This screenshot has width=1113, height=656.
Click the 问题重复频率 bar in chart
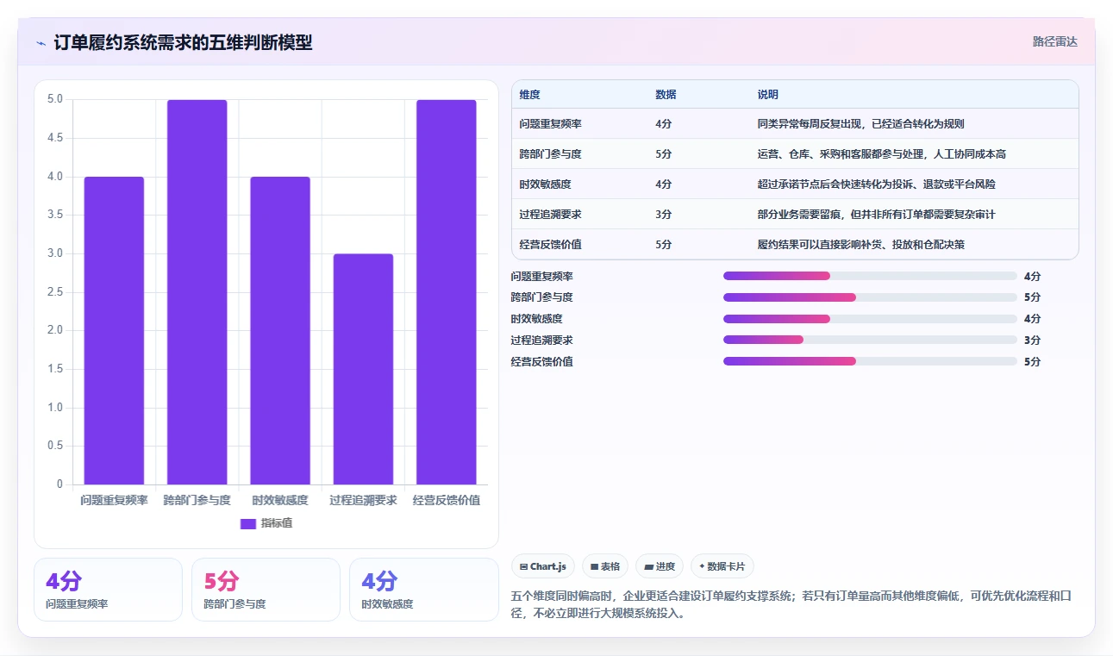(x=114, y=330)
